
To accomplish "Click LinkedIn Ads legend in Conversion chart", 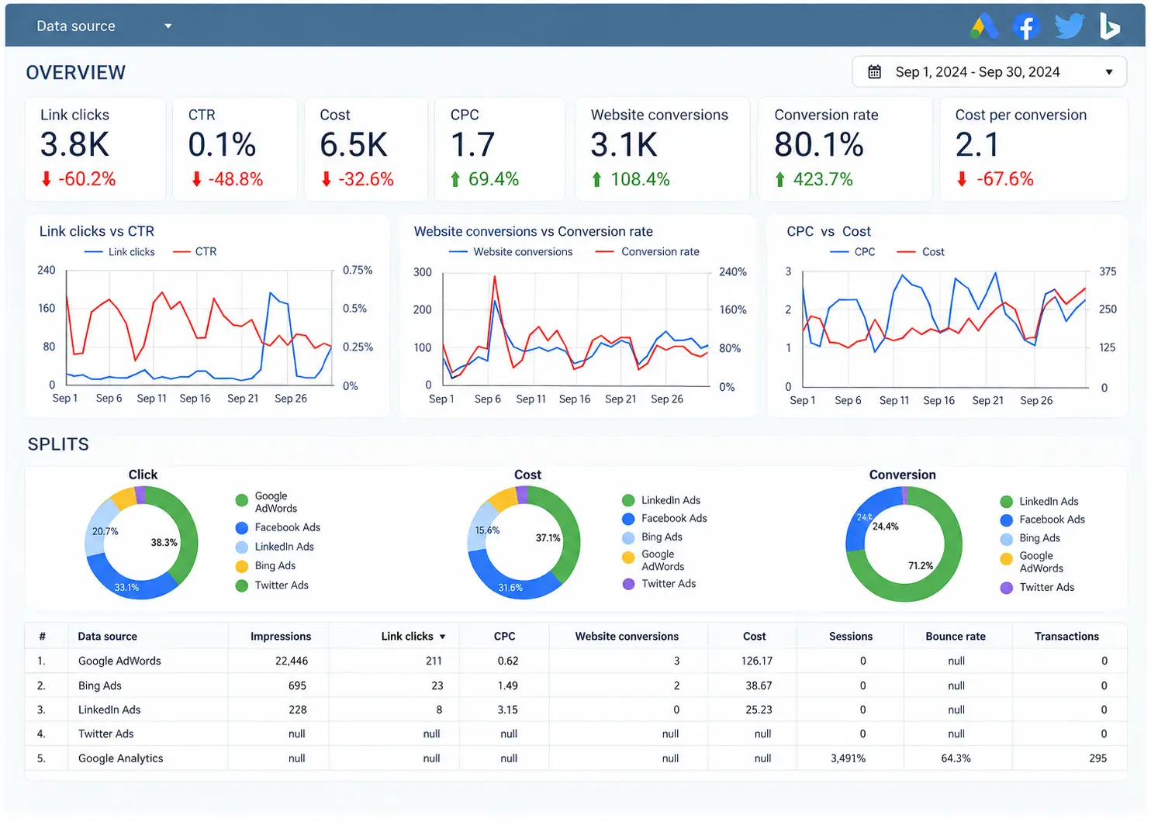I will (x=1039, y=502).
